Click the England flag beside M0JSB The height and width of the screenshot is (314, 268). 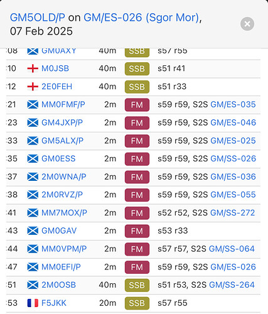click(33, 68)
